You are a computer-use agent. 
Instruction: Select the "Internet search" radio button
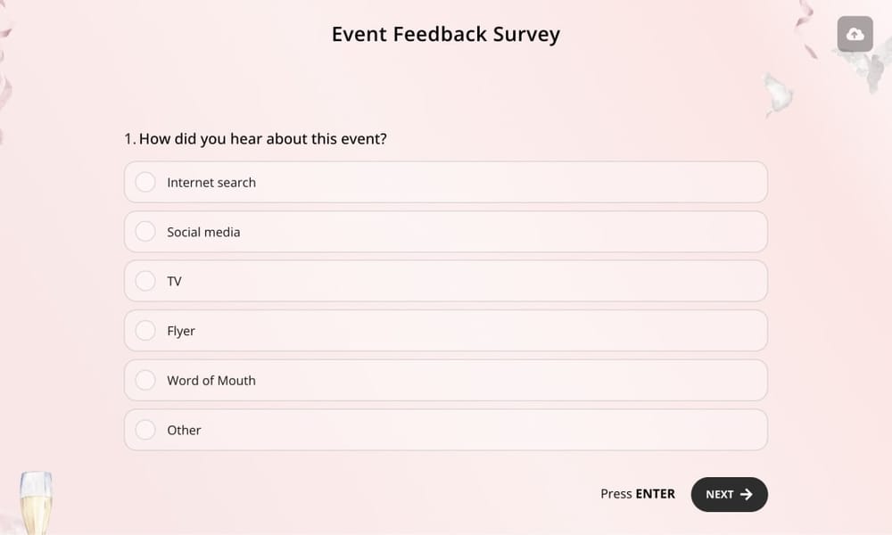click(145, 181)
